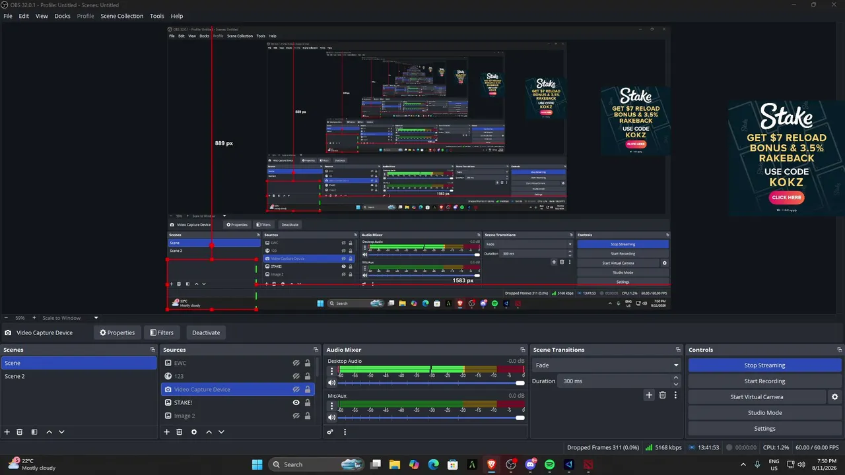Mute Mic/Aux speaker icon
Viewport: 845px width, 475px height.
point(332,417)
